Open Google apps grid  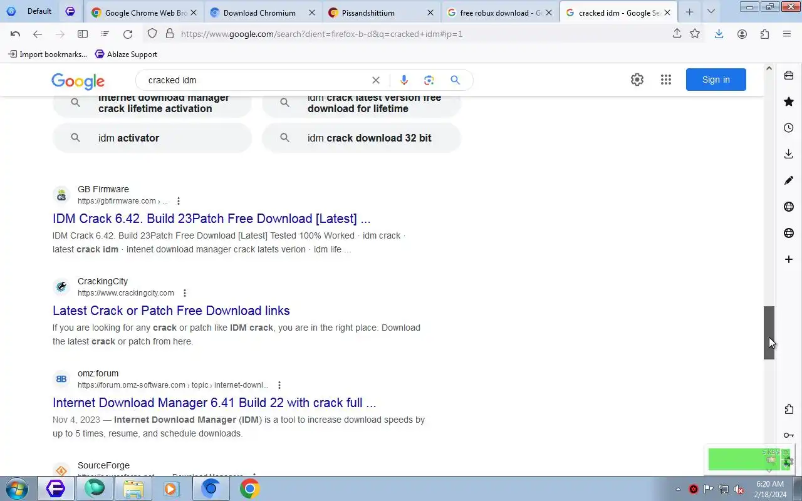666,80
